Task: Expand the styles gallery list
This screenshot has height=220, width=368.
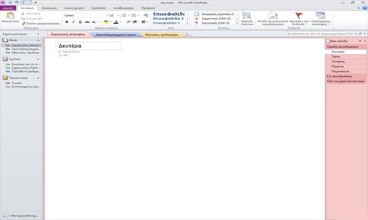Action: [x=188, y=23]
